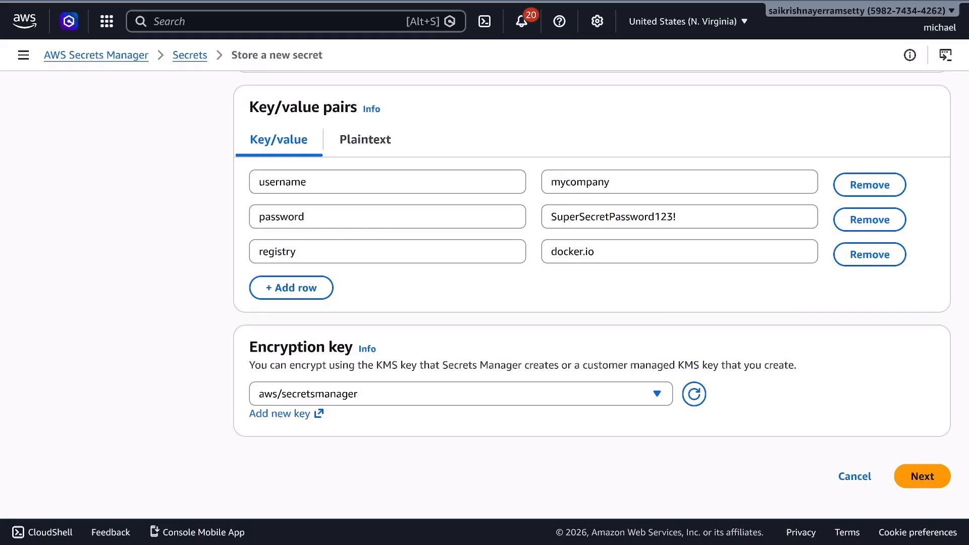969x545 pixels.
Task: Focus the username key field
Action: (388, 182)
